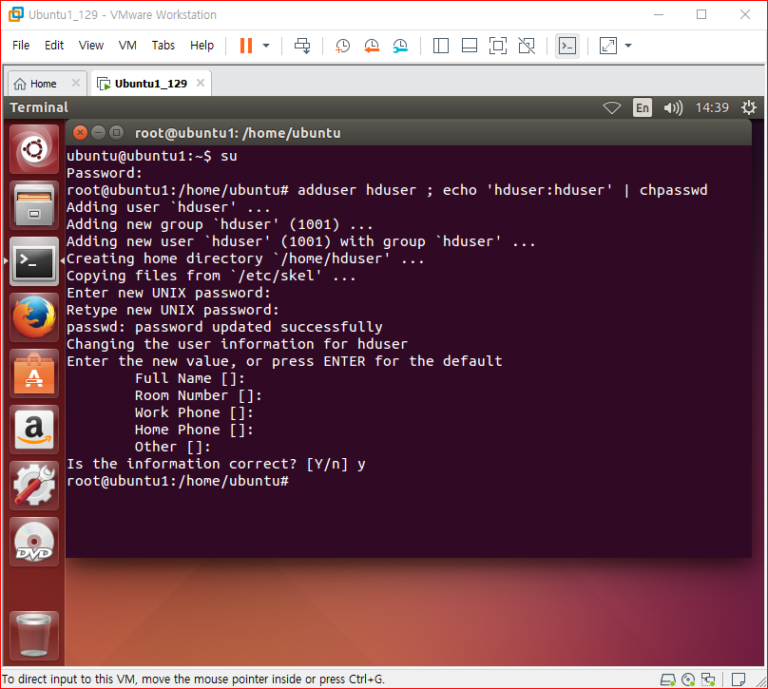Screen dimensions: 768x689
Task: Take a snapshot of the VM
Action: (x=342, y=46)
